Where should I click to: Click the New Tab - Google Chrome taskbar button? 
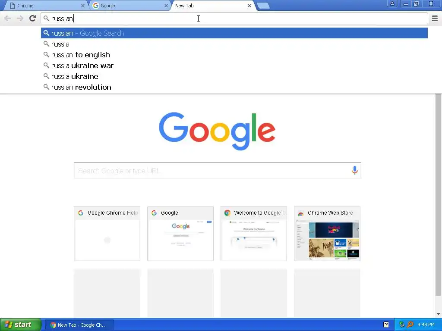(x=79, y=325)
